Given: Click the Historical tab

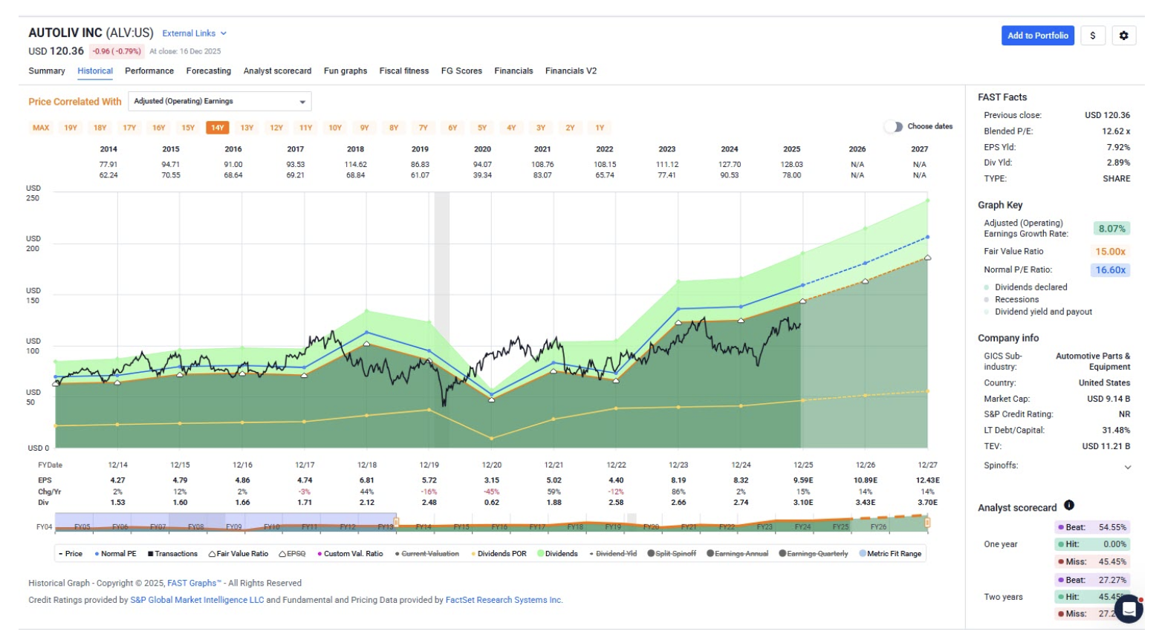Looking at the screenshot, I should coord(95,71).
